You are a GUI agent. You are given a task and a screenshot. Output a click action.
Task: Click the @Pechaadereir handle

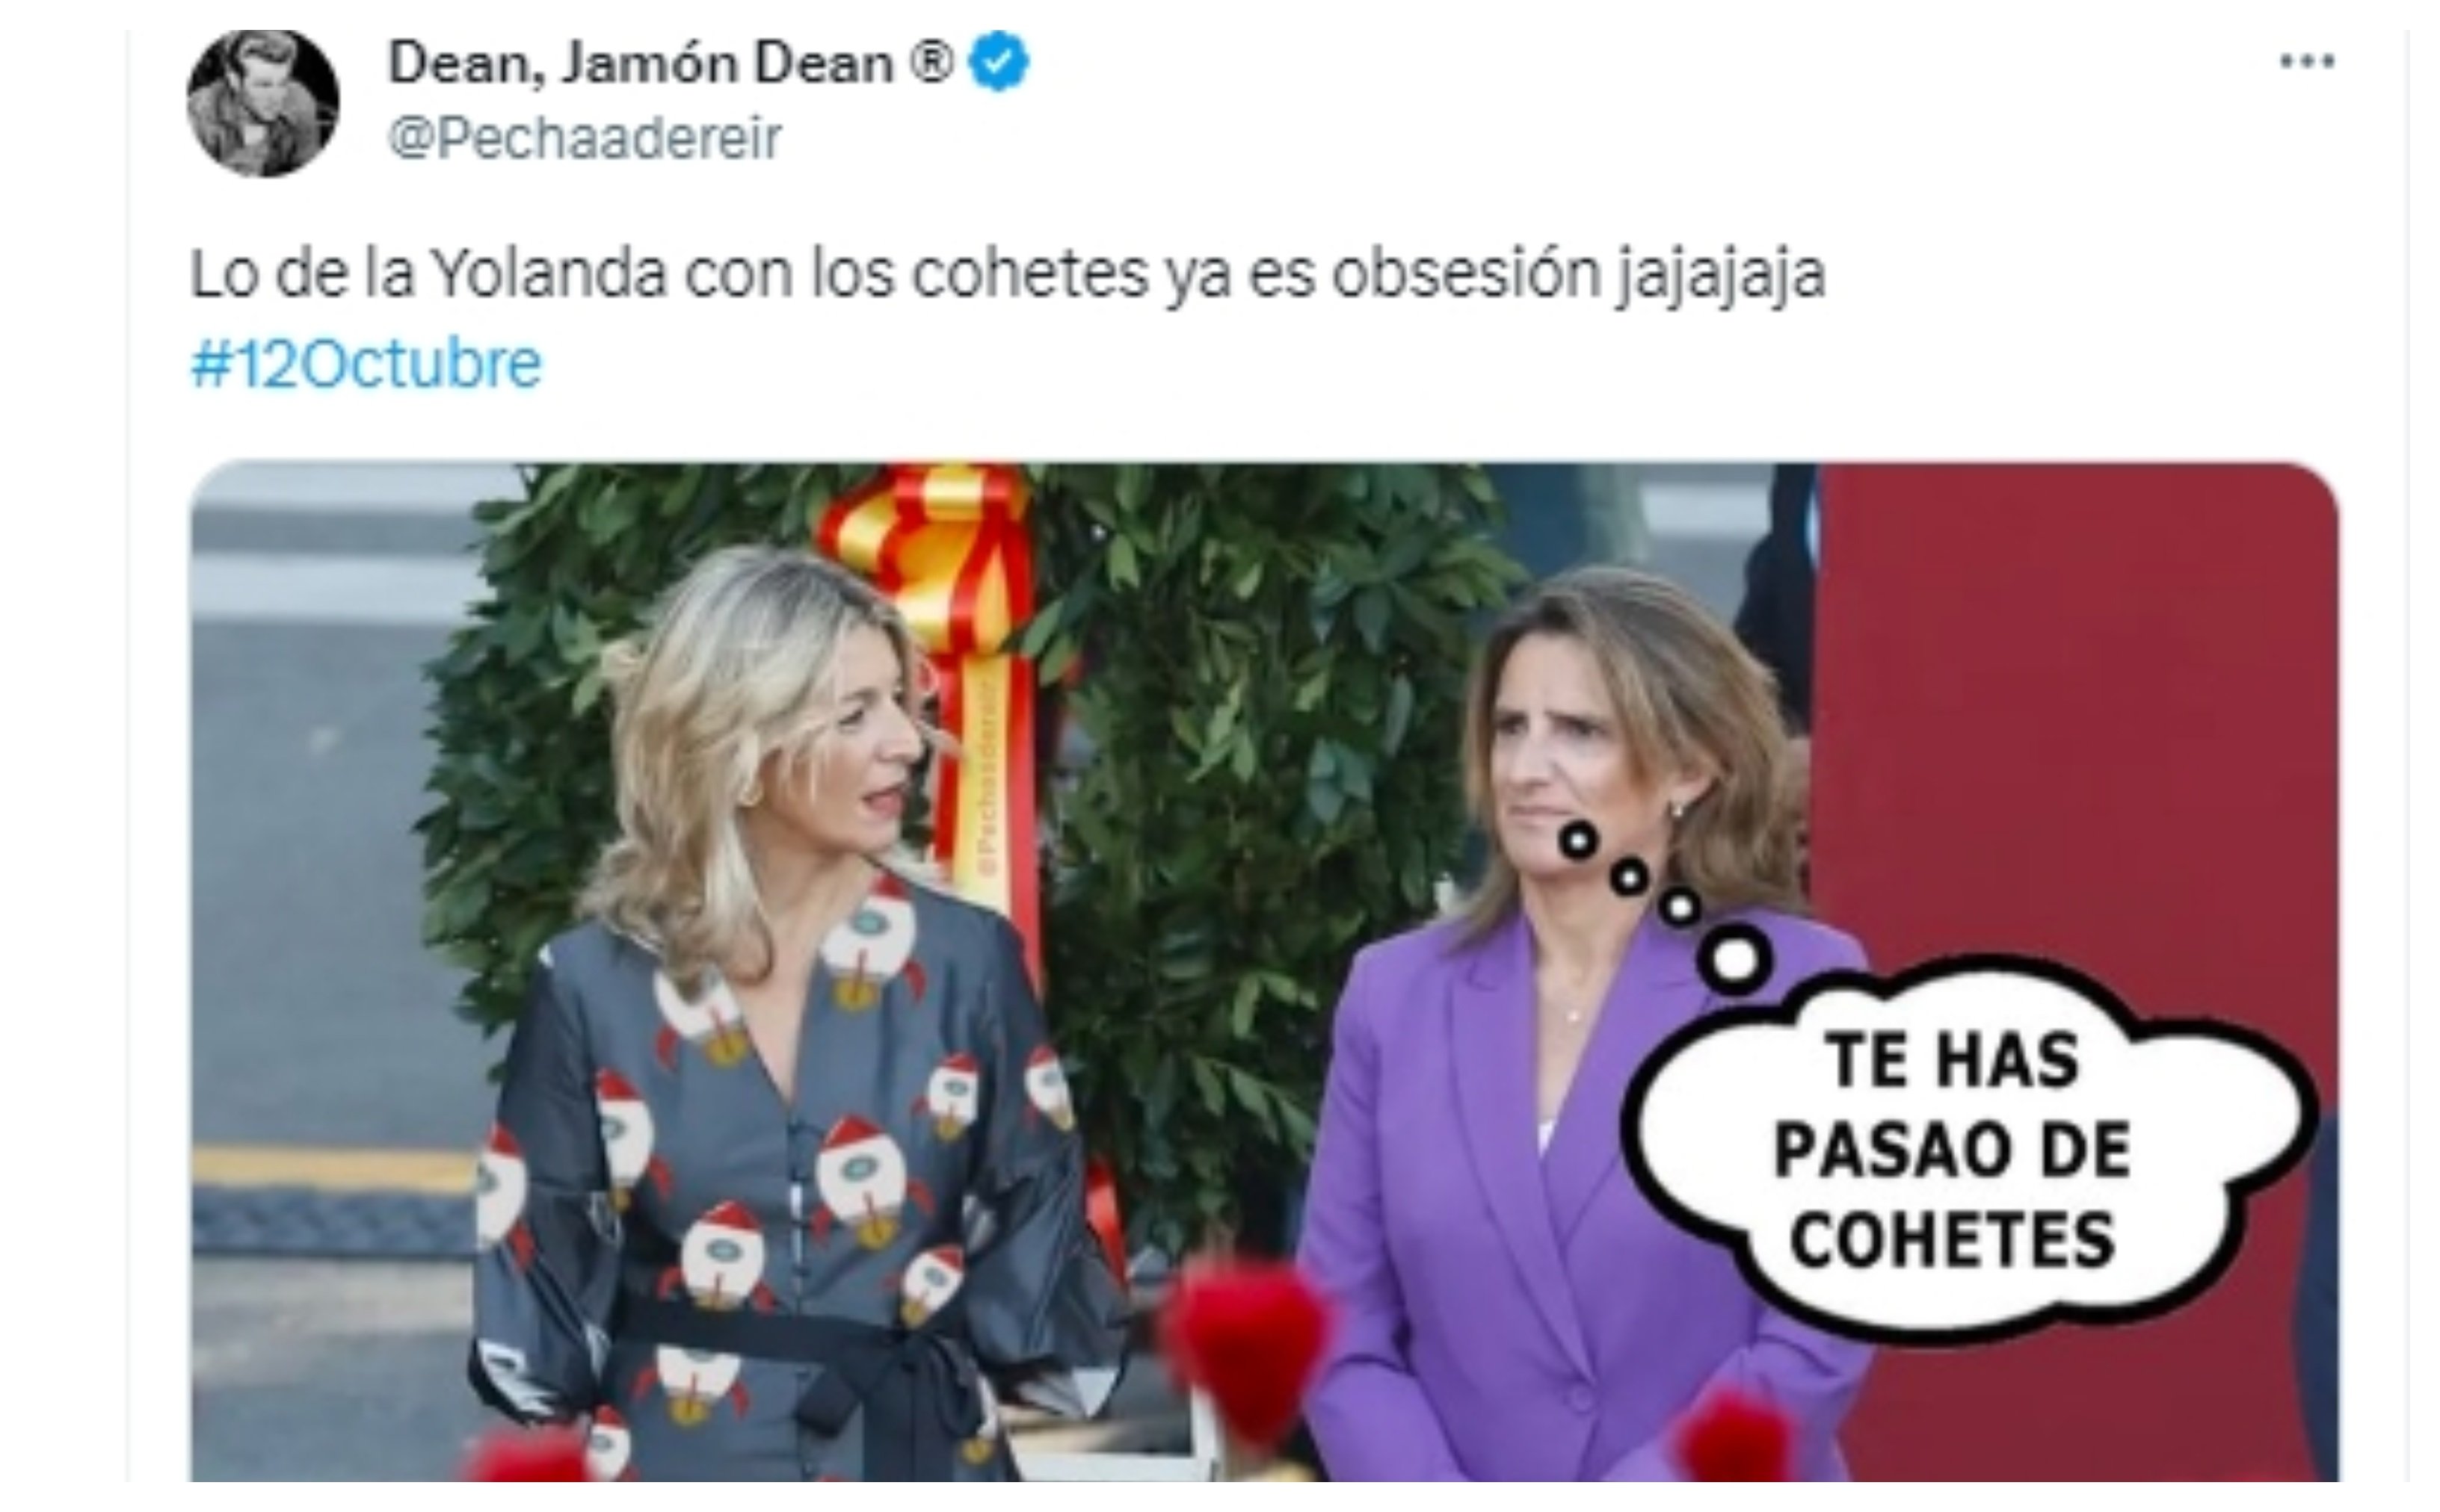click(585, 138)
